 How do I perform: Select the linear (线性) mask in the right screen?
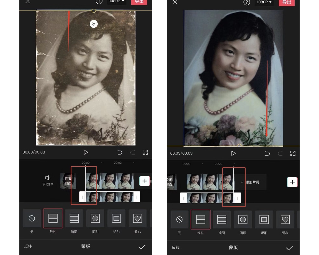(x=200, y=220)
